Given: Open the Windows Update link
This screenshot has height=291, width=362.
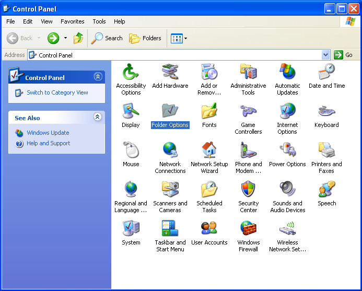Looking at the screenshot, I should [48, 133].
